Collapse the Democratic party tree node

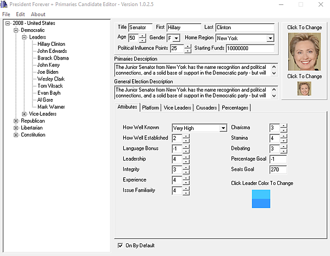[16, 30]
